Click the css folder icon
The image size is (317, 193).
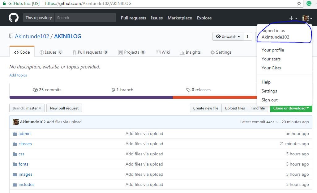pyautogui.click(x=15, y=154)
